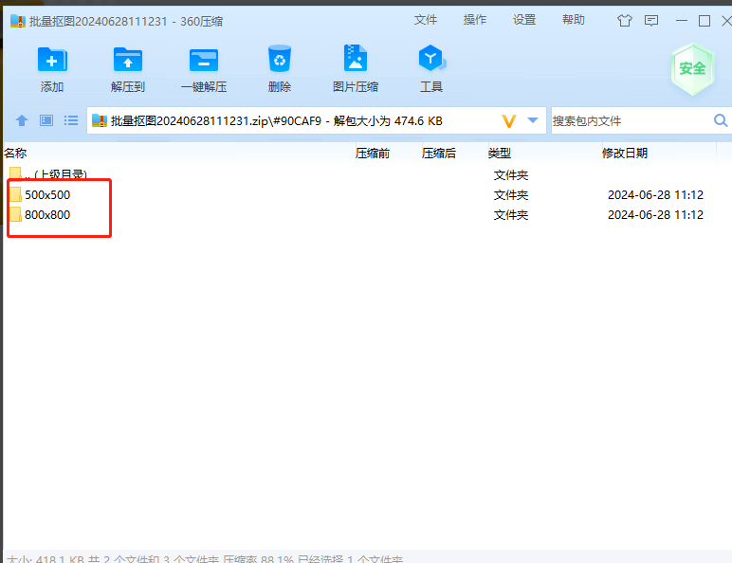Open the 文件 (File) menu
The image size is (732, 563).
point(426,20)
